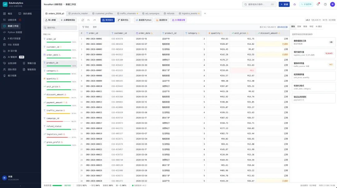
Task: Click the undo arrow icon
Action: point(89,20)
